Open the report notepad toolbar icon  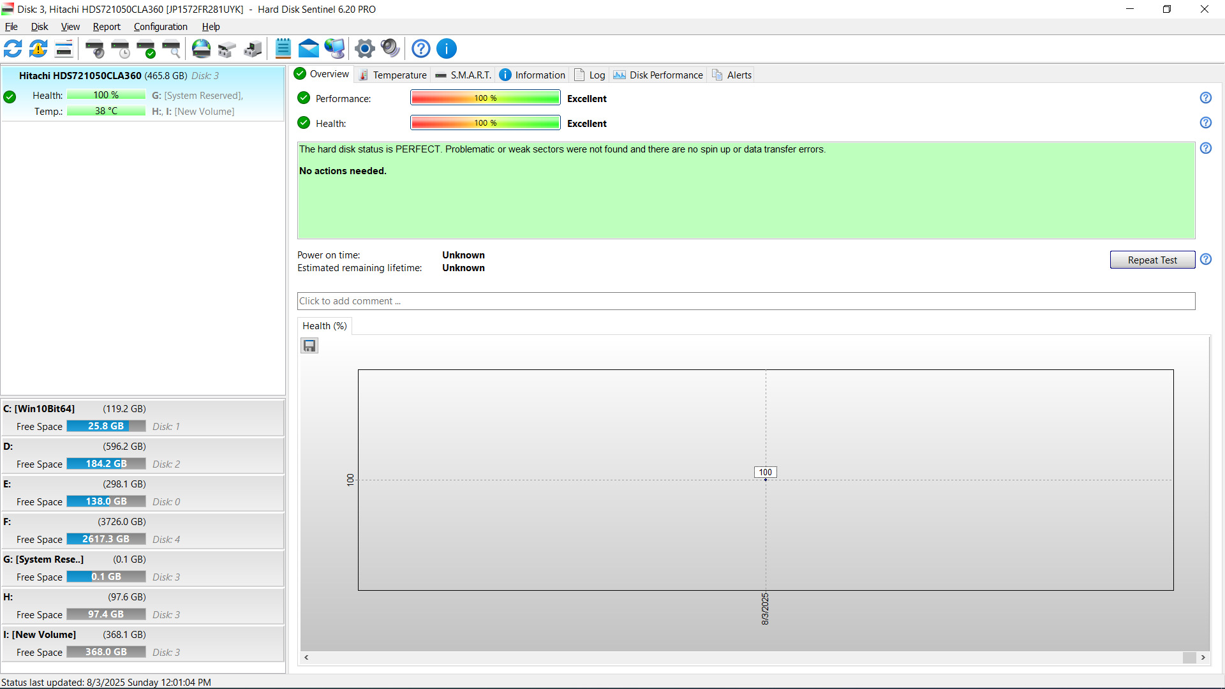(x=283, y=48)
